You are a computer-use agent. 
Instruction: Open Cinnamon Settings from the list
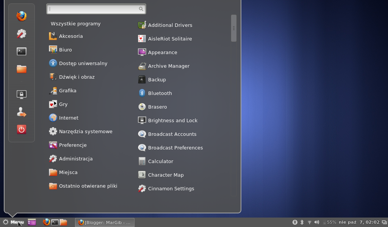pos(171,188)
